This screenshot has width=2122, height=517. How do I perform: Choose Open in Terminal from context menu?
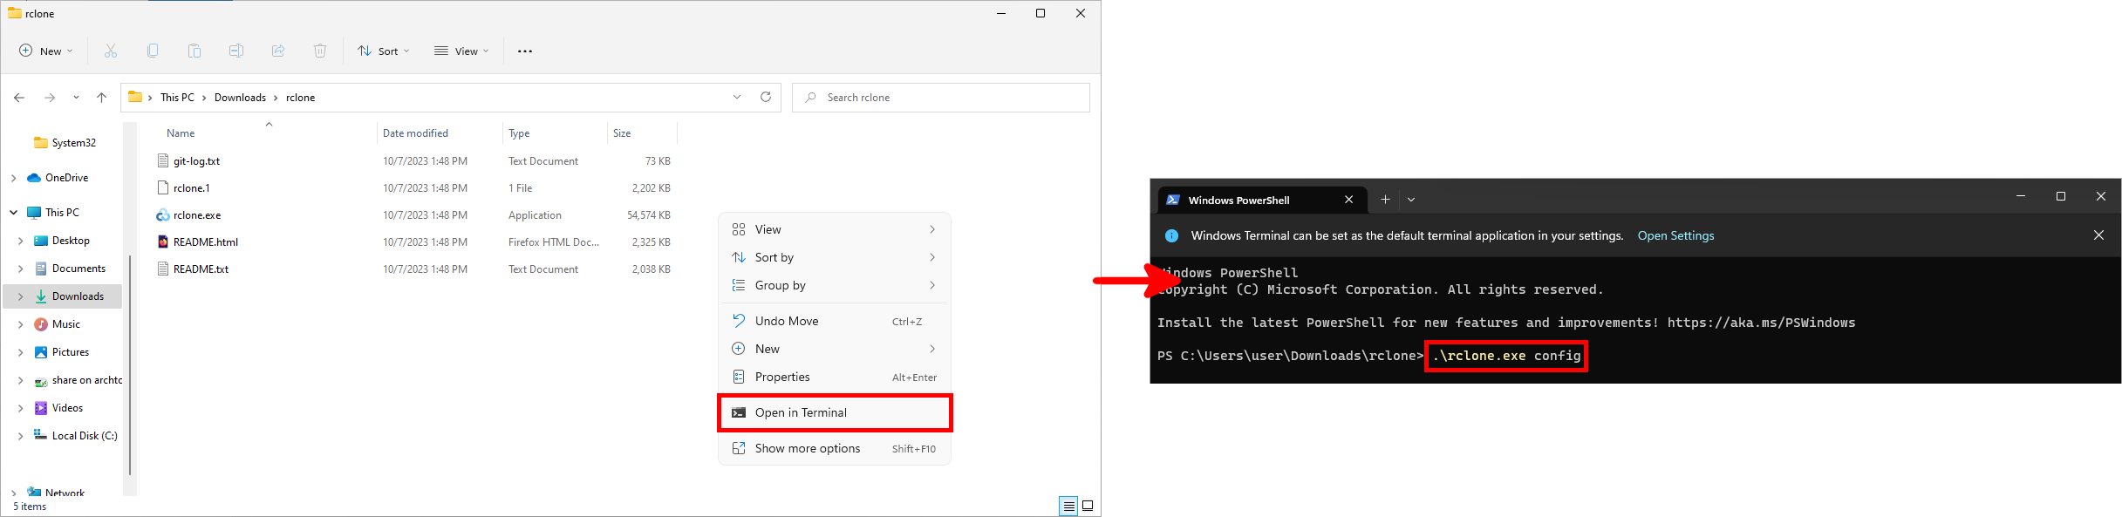coord(835,412)
